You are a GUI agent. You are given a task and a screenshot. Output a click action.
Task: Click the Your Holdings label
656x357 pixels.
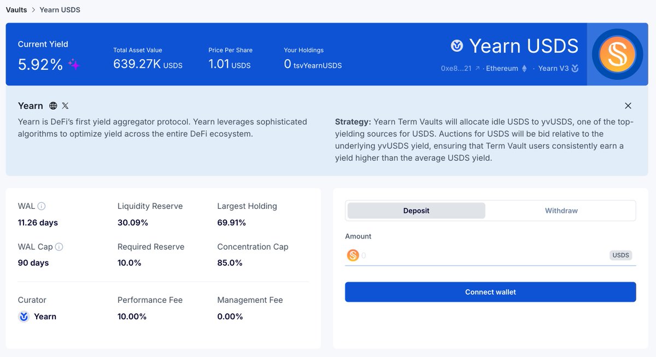click(304, 50)
